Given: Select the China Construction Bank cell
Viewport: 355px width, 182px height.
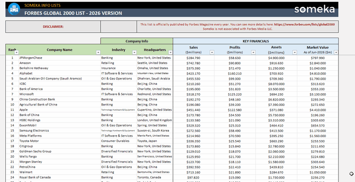Looking at the screenshot, I should pyautogui.click(x=60, y=100).
